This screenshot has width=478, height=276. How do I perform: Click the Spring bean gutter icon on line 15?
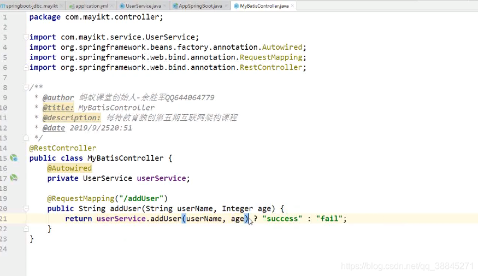click(14, 158)
